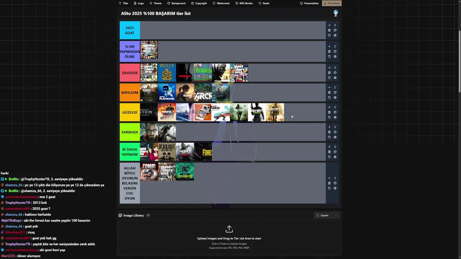This screenshot has width=461, height=259.
Task: Open the Copyright option
Action: [199, 3]
